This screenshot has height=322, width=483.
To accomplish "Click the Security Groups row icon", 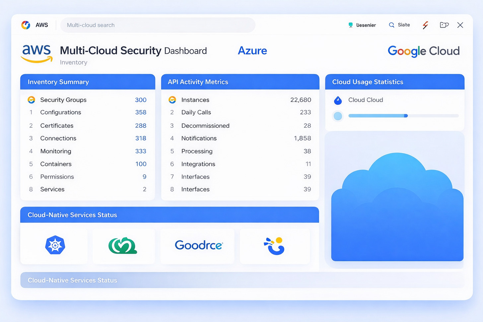I will coord(31,100).
